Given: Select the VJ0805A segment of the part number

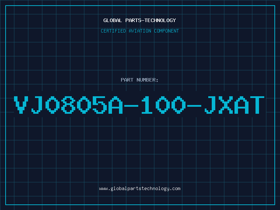Looking at the screenshot, I should (68, 105).
